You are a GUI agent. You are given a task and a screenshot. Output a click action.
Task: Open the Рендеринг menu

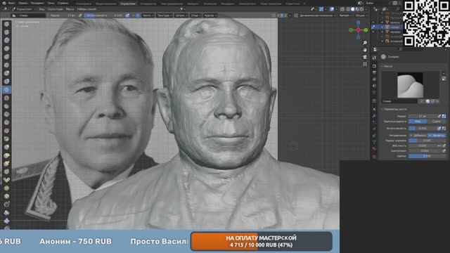pos(37,3)
